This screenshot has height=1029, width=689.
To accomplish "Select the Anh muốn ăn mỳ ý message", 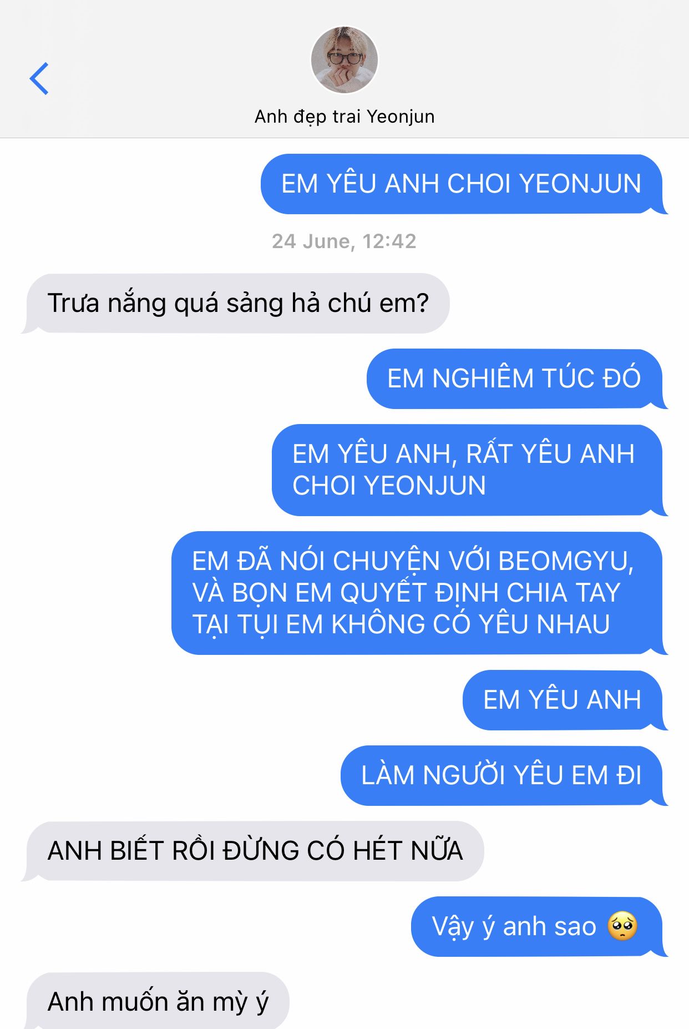I will [x=157, y=1001].
